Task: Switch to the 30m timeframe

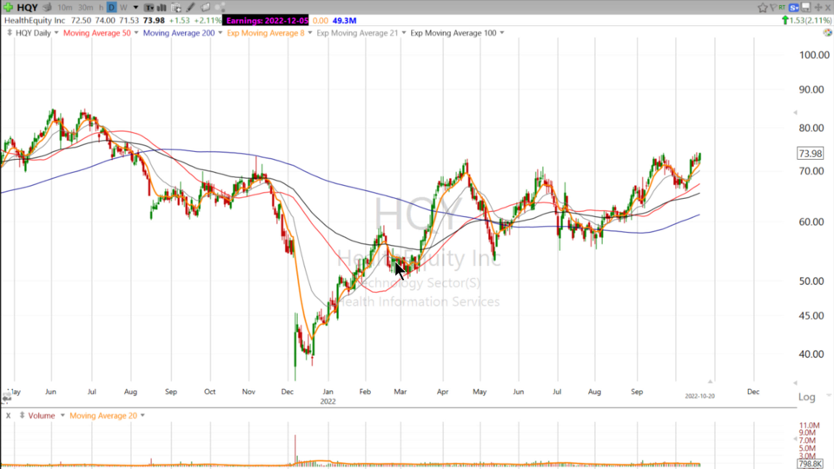Action: tap(85, 8)
